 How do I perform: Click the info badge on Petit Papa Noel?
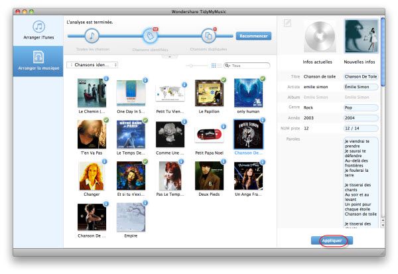point(224,127)
